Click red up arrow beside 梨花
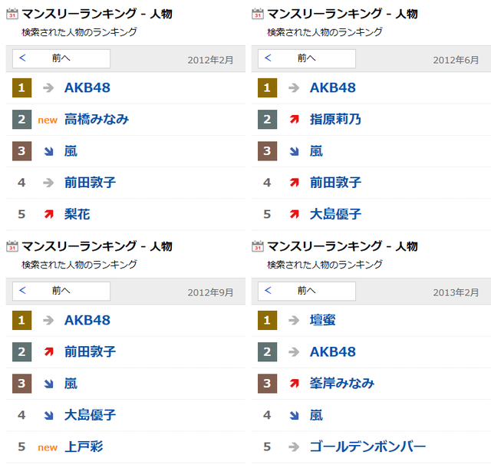 click(48, 214)
